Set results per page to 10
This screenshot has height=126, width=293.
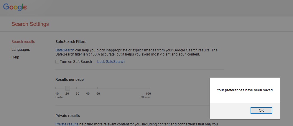tap(57, 94)
